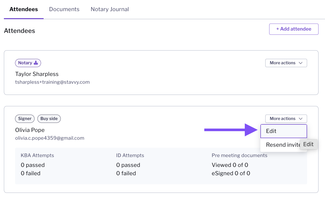Select Edit from the dropdown menu

click(x=284, y=131)
